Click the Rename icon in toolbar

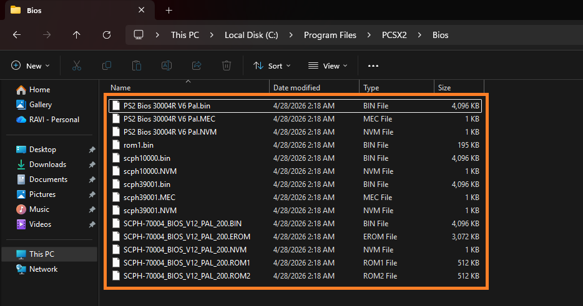(x=167, y=65)
